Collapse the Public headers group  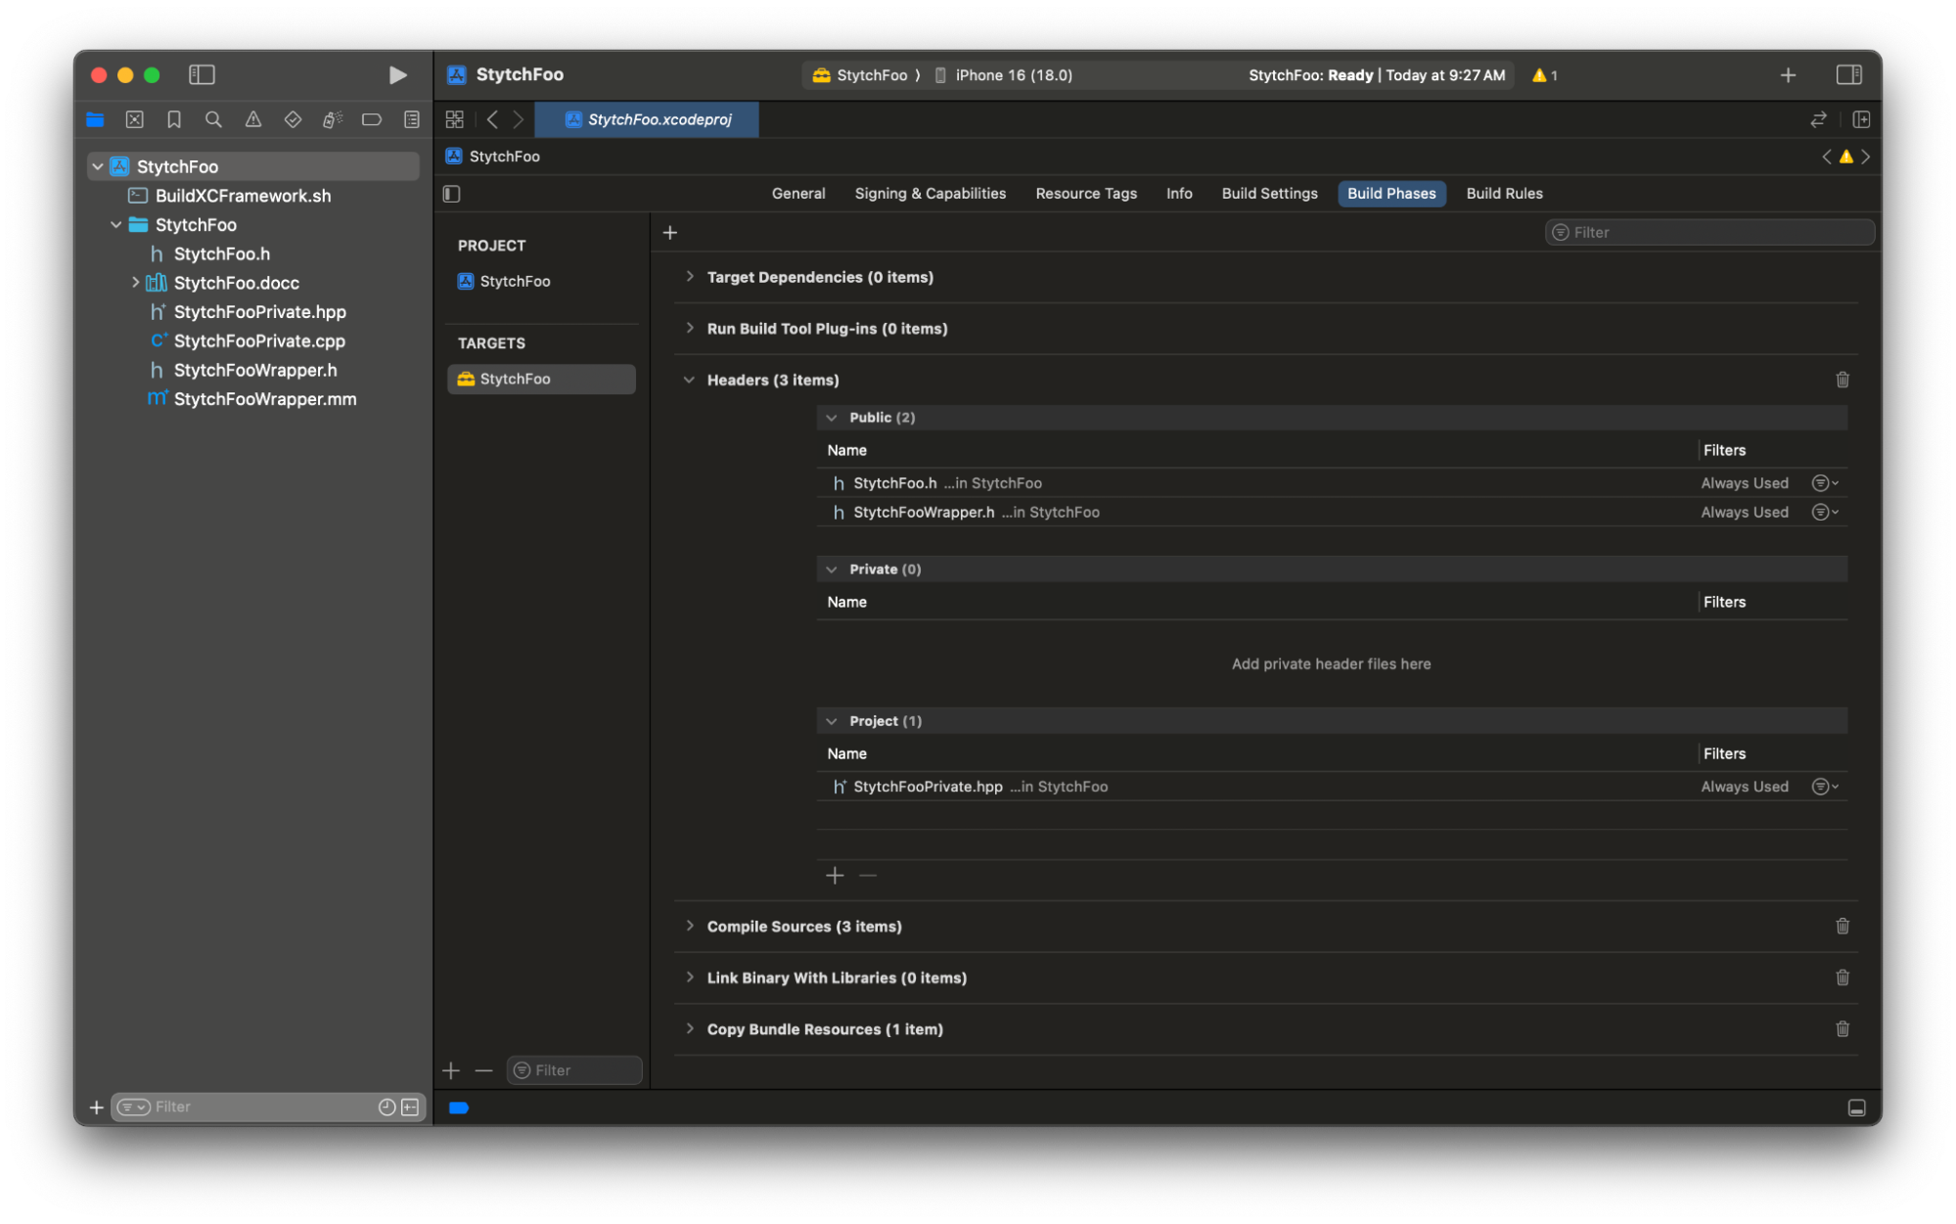[832, 418]
